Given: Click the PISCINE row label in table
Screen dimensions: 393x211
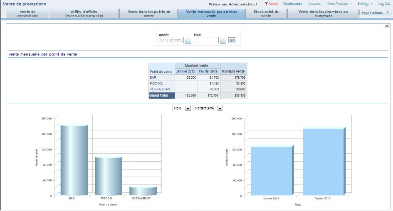Looking at the screenshot, I should (156, 83).
